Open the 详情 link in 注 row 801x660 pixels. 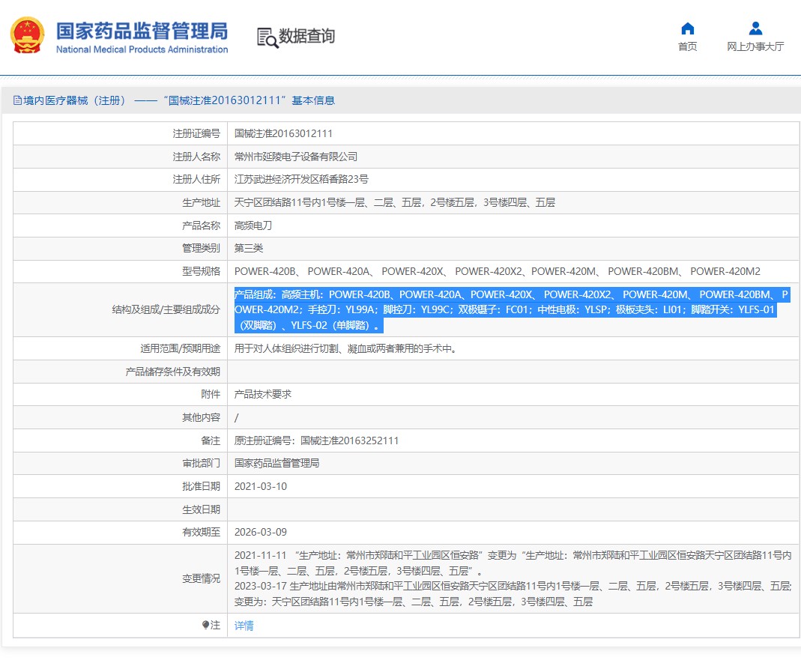coord(244,626)
